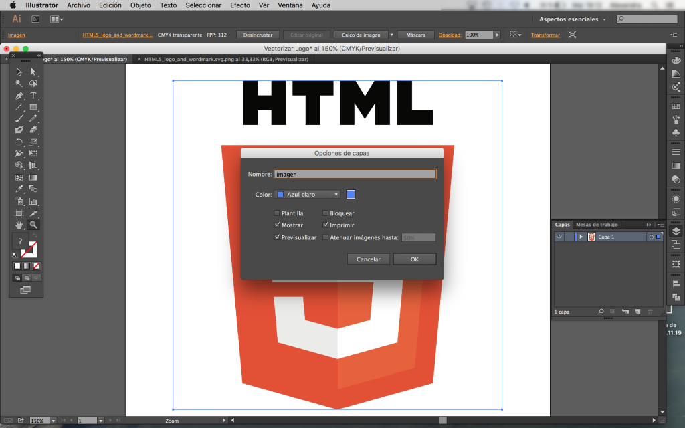Hide Capa 1 with eye icon
The width and height of the screenshot is (685, 428).
click(559, 237)
